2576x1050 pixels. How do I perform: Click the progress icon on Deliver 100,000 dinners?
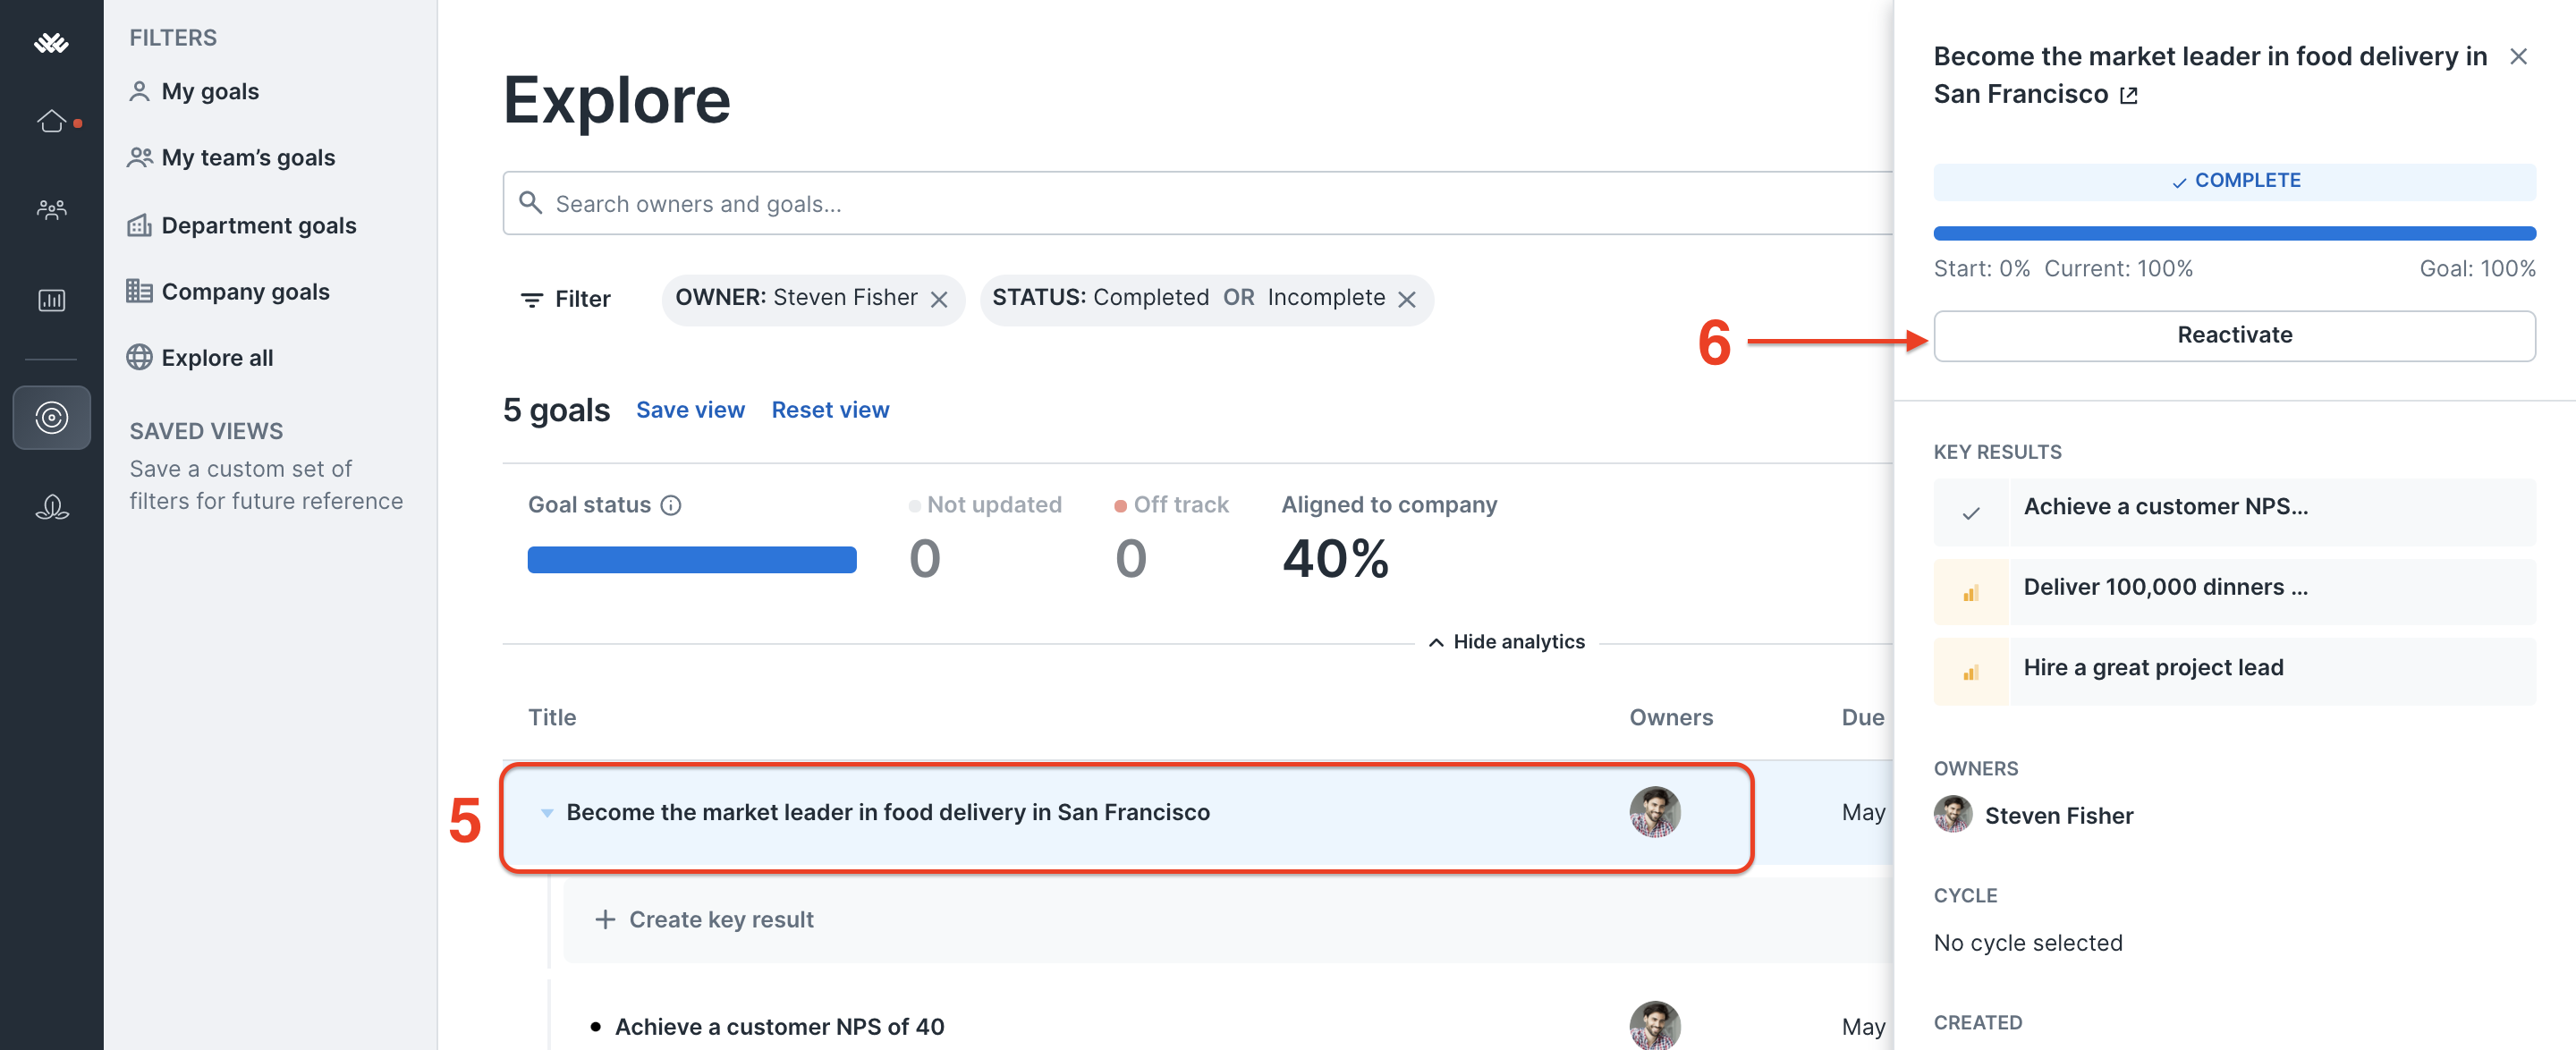pyautogui.click(x=1970, y=593)
